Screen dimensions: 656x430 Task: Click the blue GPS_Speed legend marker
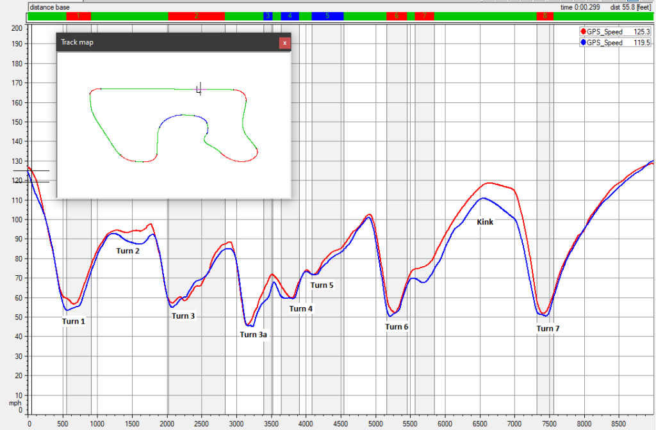pyautogui.click(x=583, y=42)
